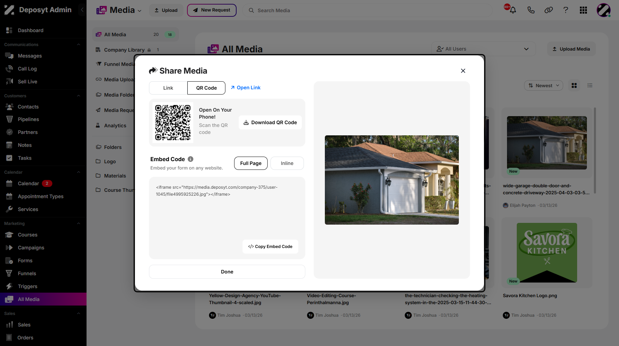Click Copy Embed Code button
619x346 pixels.
270,247
